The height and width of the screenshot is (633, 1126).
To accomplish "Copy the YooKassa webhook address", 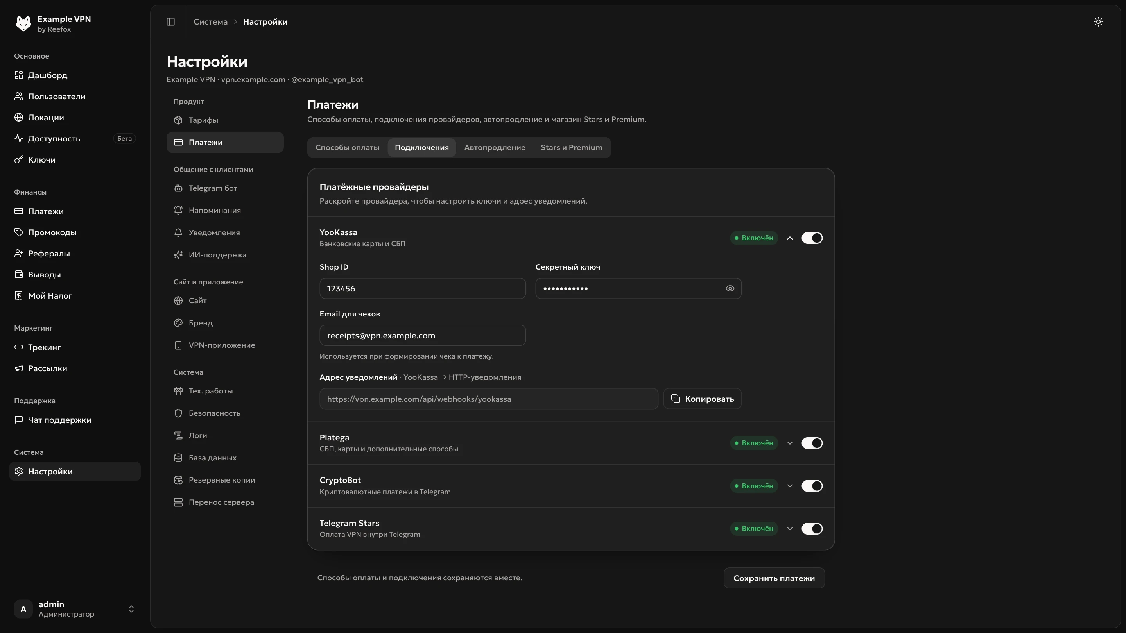I will click(702, 399).
